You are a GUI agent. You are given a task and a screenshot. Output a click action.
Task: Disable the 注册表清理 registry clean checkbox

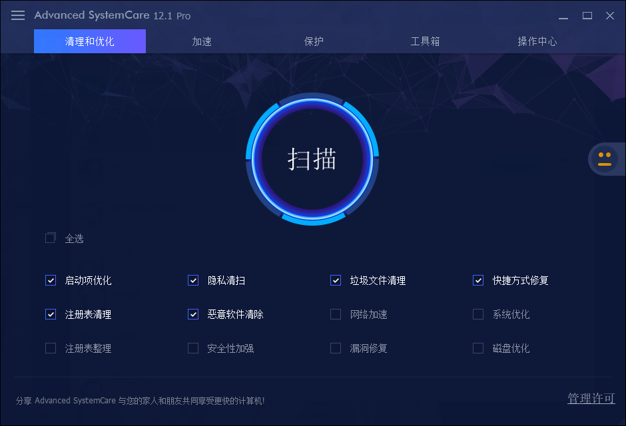[x=50, y=314]
